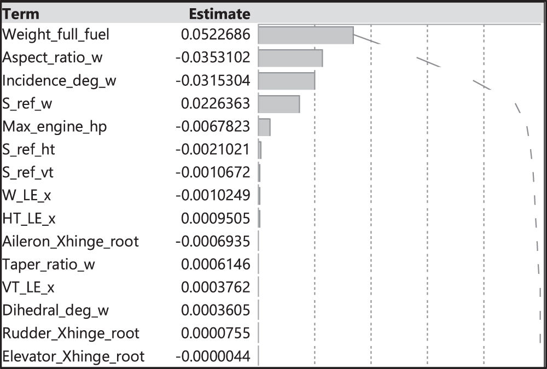Click the estimate value 0.0003762 for VT_LE_x
547x369 pixels.
[216, 288]
